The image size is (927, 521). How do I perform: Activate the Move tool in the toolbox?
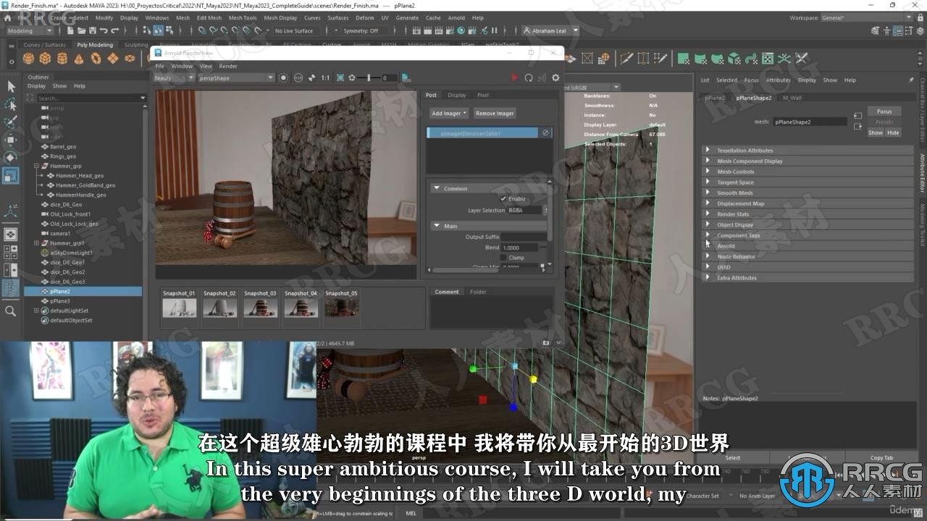11,139
